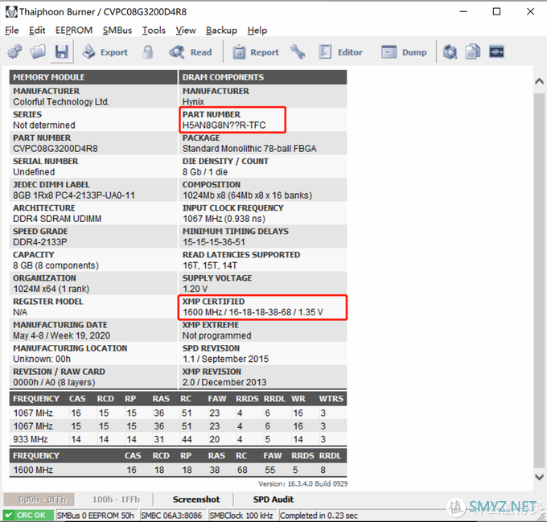
Task: Click the Thaiphoon Burner title bar app icon
Action: pyautogui.click(x=10, y=12)
